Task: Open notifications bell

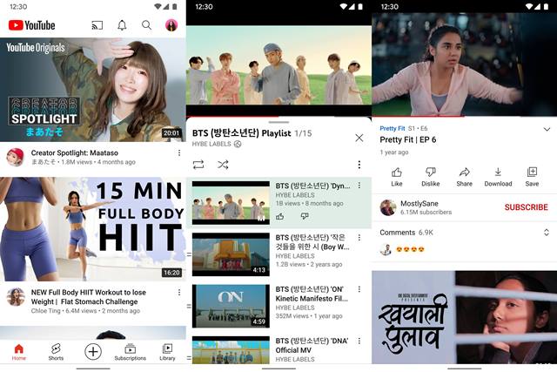Action: pos(122,25)
